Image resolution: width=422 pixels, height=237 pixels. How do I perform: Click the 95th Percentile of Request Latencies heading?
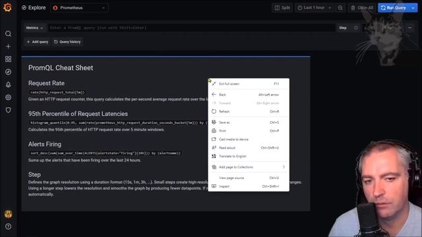pyautogui.click(x=78, y=114)
